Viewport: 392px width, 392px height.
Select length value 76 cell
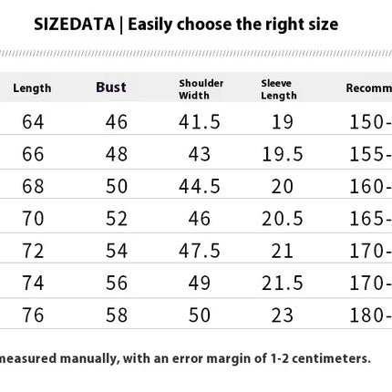(33, 315)
